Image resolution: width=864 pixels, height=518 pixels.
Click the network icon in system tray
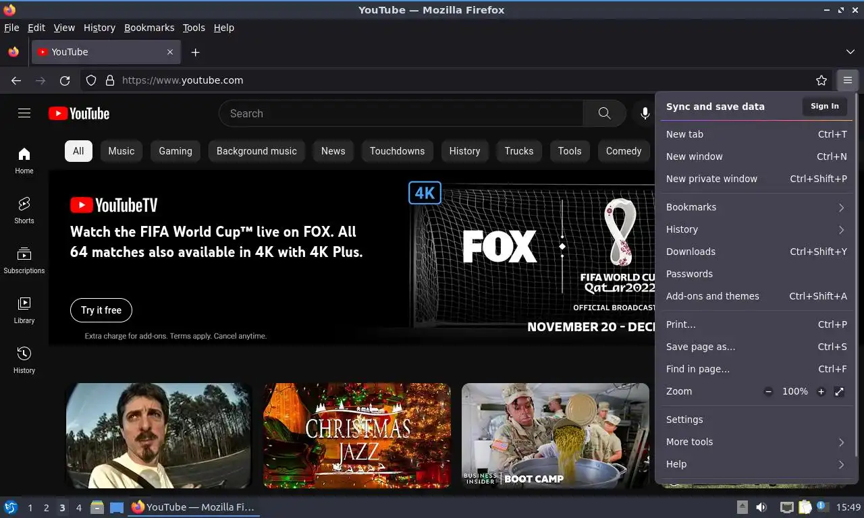[x=786, y=507]
